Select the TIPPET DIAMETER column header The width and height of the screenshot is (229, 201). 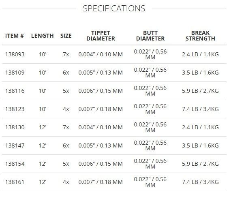tap(101, 36)
